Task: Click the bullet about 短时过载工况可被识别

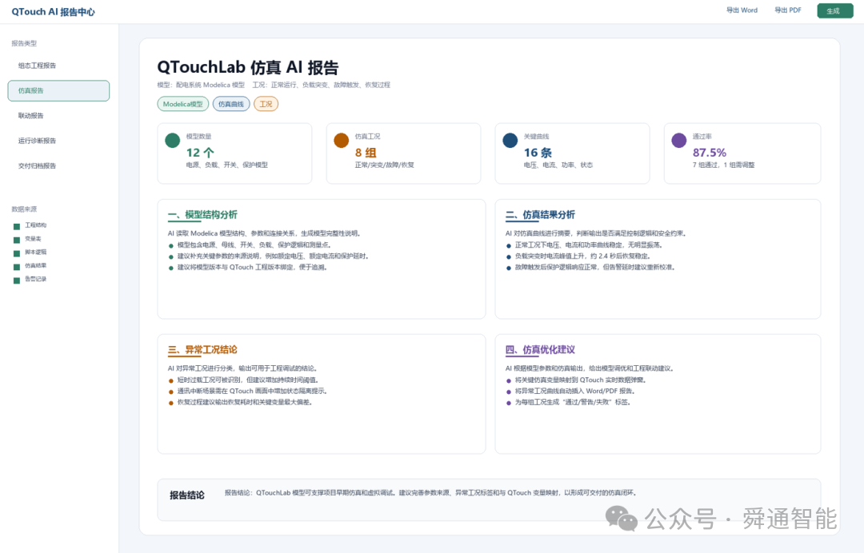Action: (x=243, y=380)
